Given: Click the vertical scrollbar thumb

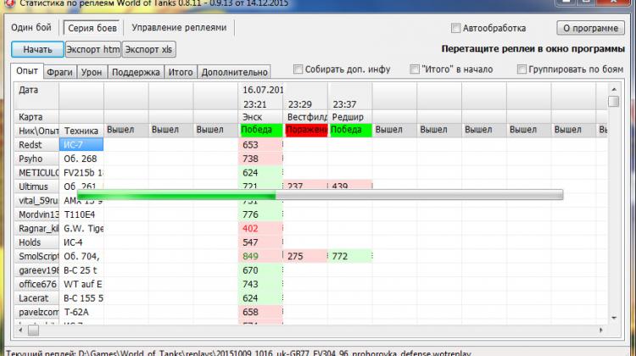Looking at the screenshot, I should pos(614,102).
